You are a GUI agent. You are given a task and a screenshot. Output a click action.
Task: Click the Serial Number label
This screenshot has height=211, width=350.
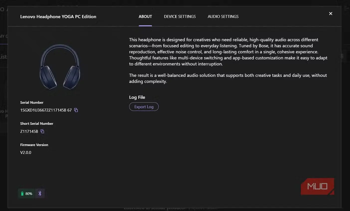32,102
